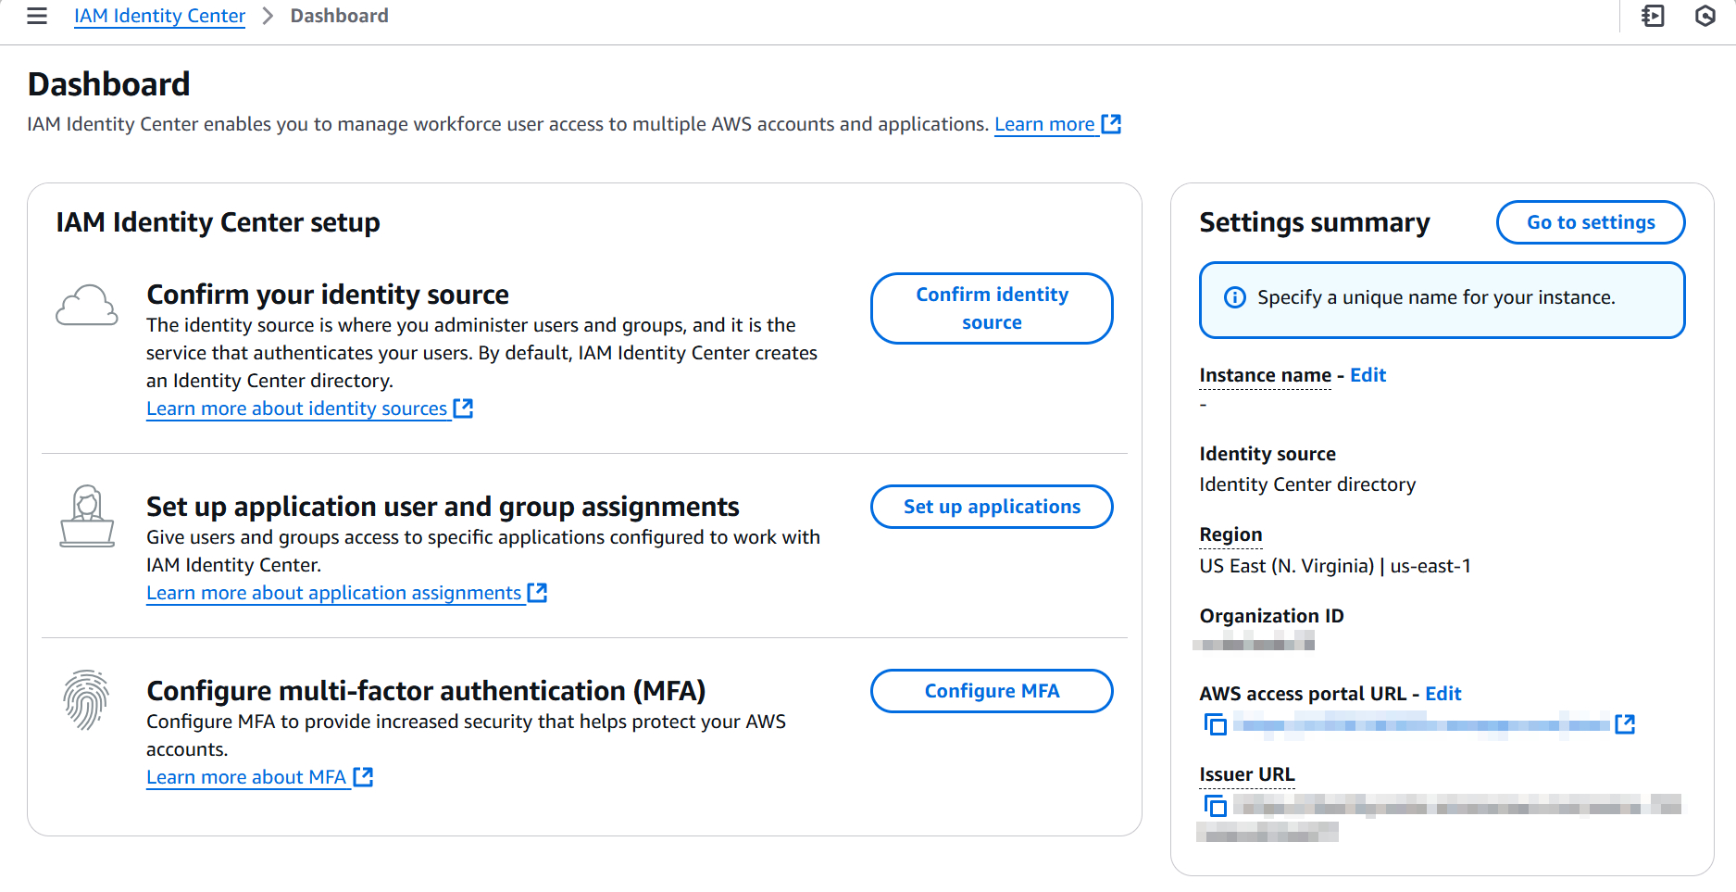Open Learn more about identity sources

click(x=296, y=408)
